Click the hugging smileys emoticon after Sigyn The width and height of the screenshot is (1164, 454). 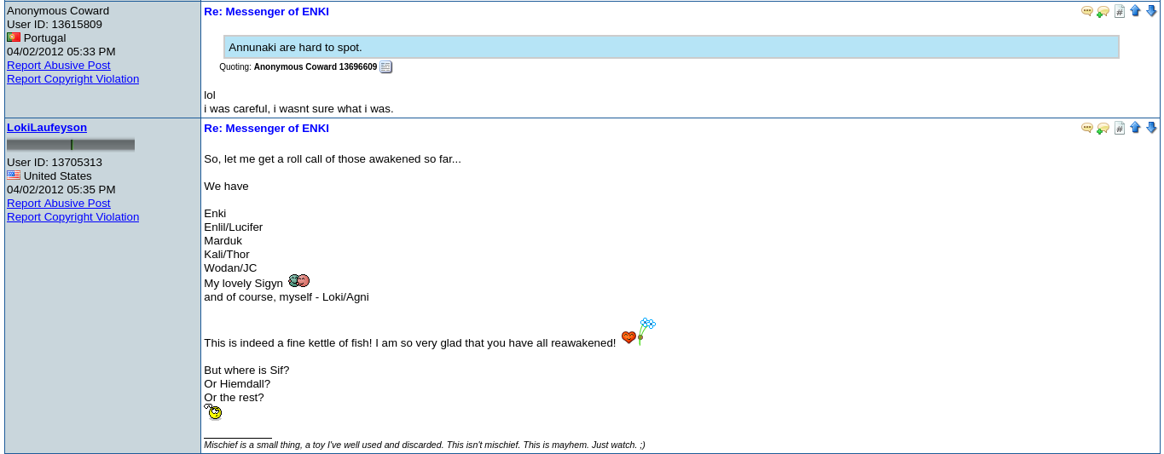298,281
